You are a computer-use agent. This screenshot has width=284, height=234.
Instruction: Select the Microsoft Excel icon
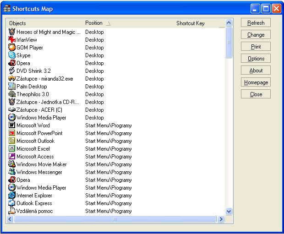coord(12,149)
